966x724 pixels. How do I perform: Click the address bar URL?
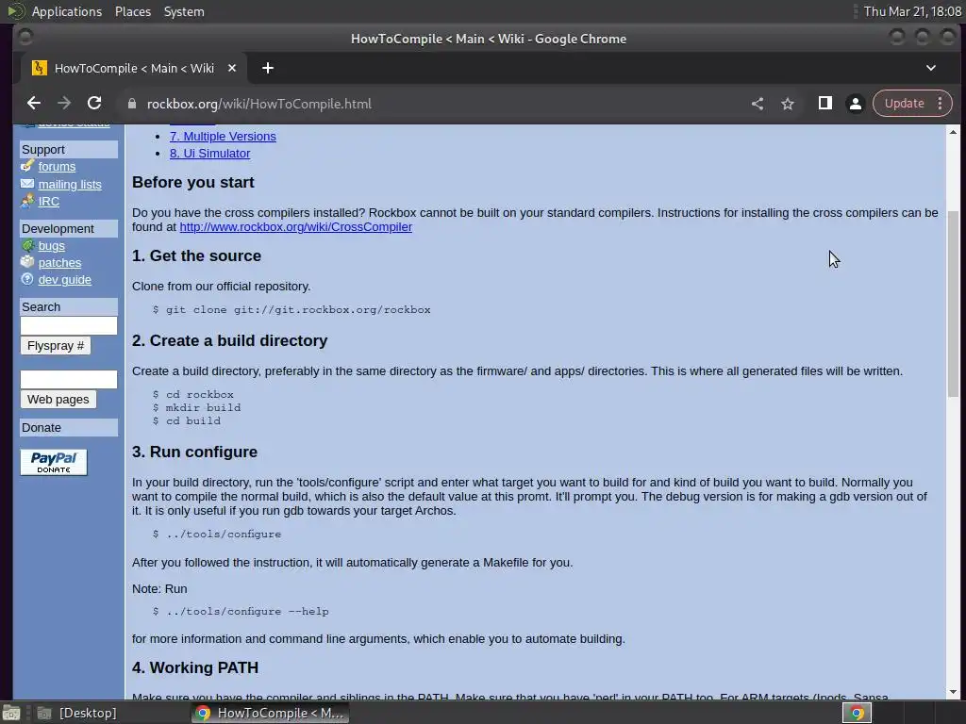tap(259, 104)
